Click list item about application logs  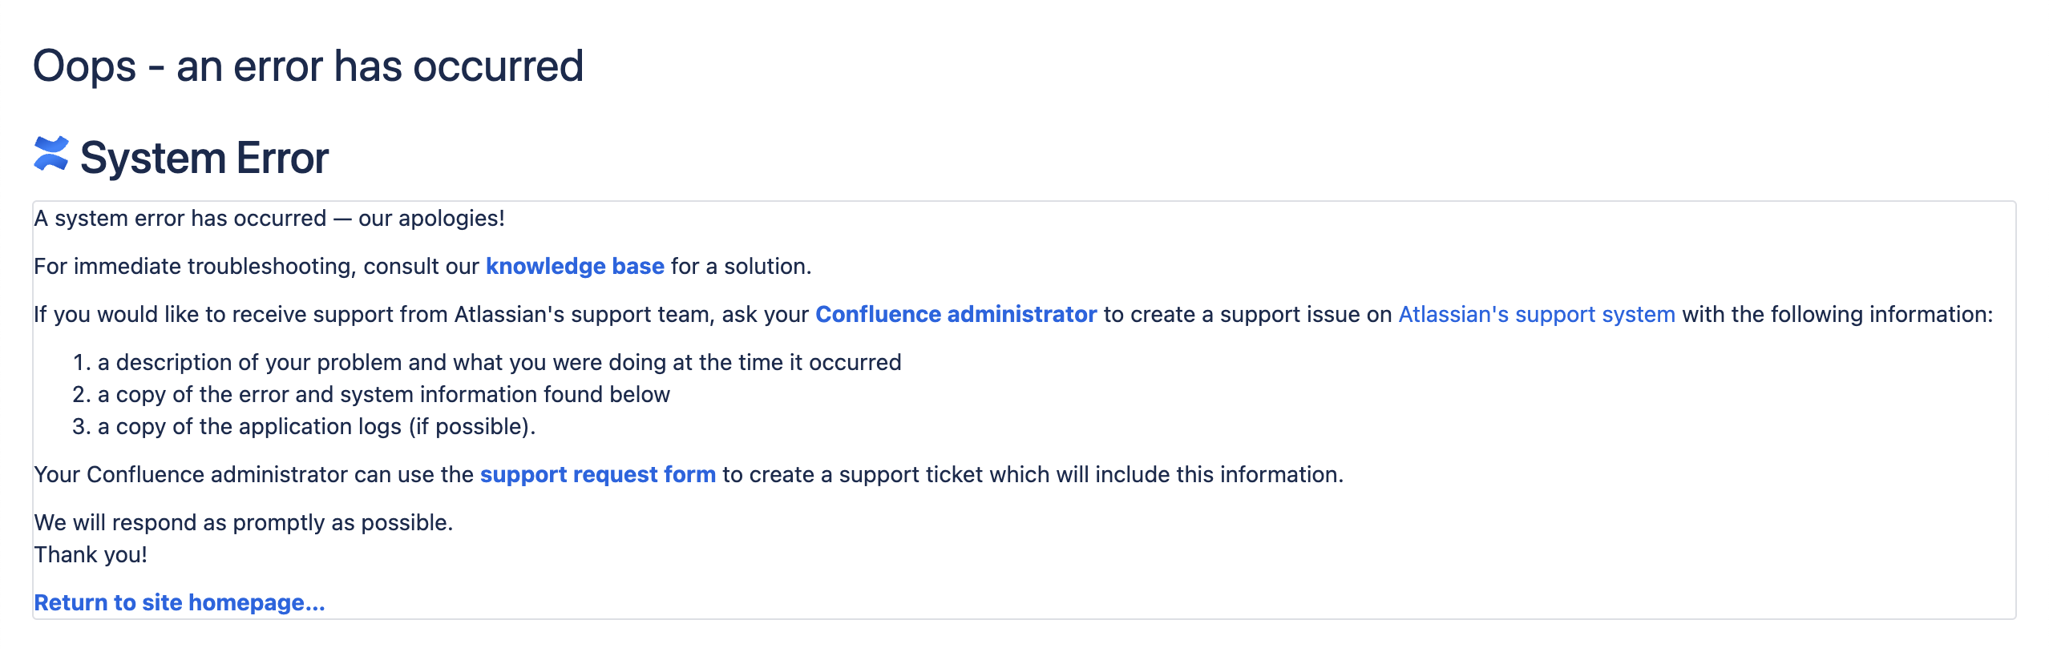(316, 427)
